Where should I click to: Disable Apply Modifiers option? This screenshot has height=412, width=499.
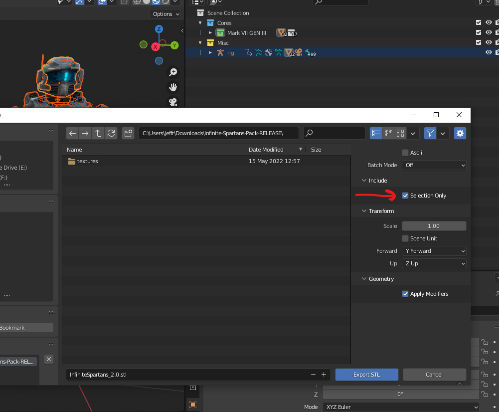pyautogui.click(x=405, y=294)
